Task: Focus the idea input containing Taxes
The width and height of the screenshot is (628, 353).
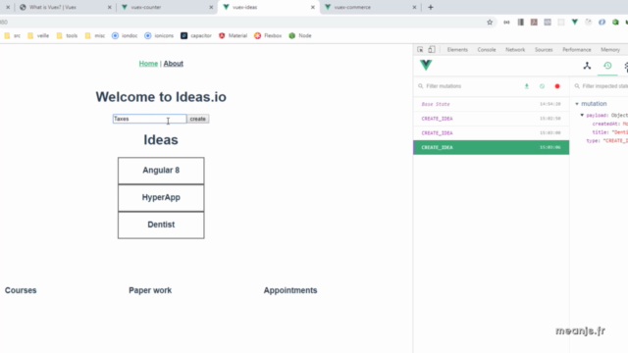Action: tap(149, 119)
